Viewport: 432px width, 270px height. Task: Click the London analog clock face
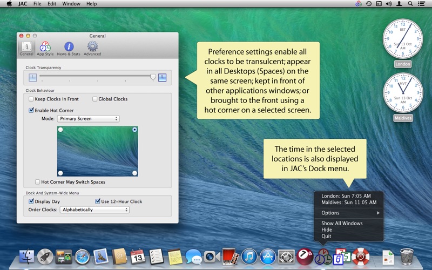403,38
